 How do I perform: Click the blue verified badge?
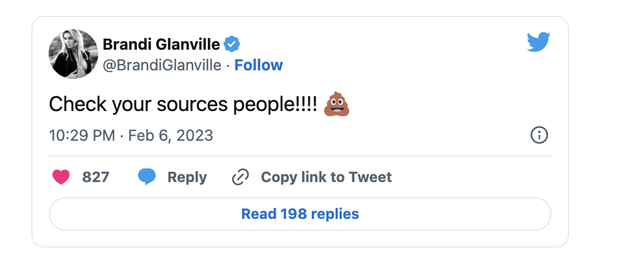[x=232, y=45]
